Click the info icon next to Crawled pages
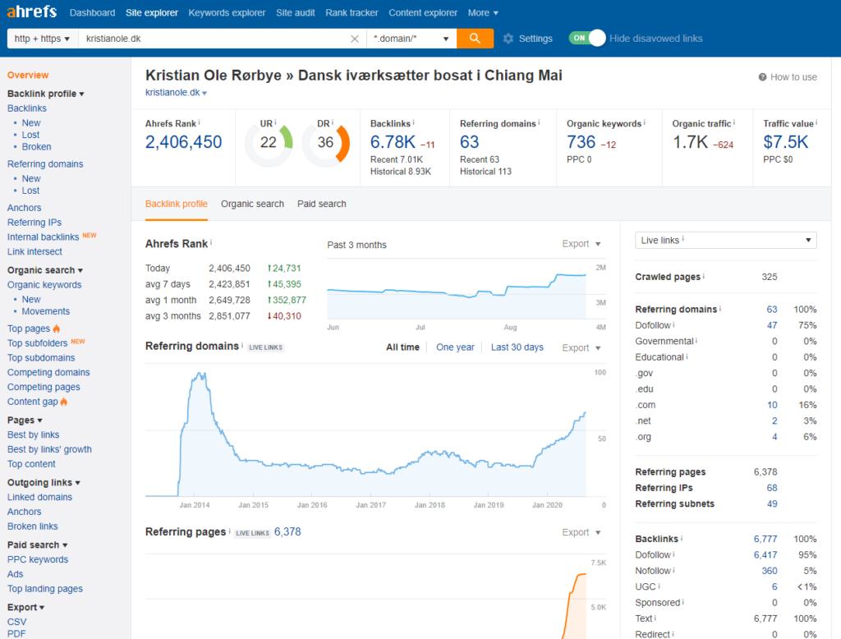 704,276
